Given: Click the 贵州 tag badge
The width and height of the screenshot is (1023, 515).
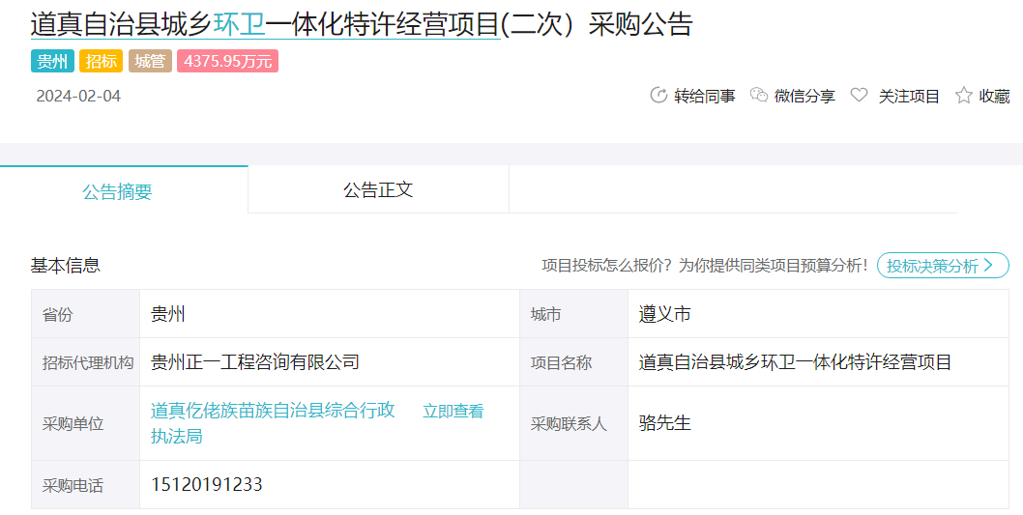Looking at the screenshot, I should point(52,61).
